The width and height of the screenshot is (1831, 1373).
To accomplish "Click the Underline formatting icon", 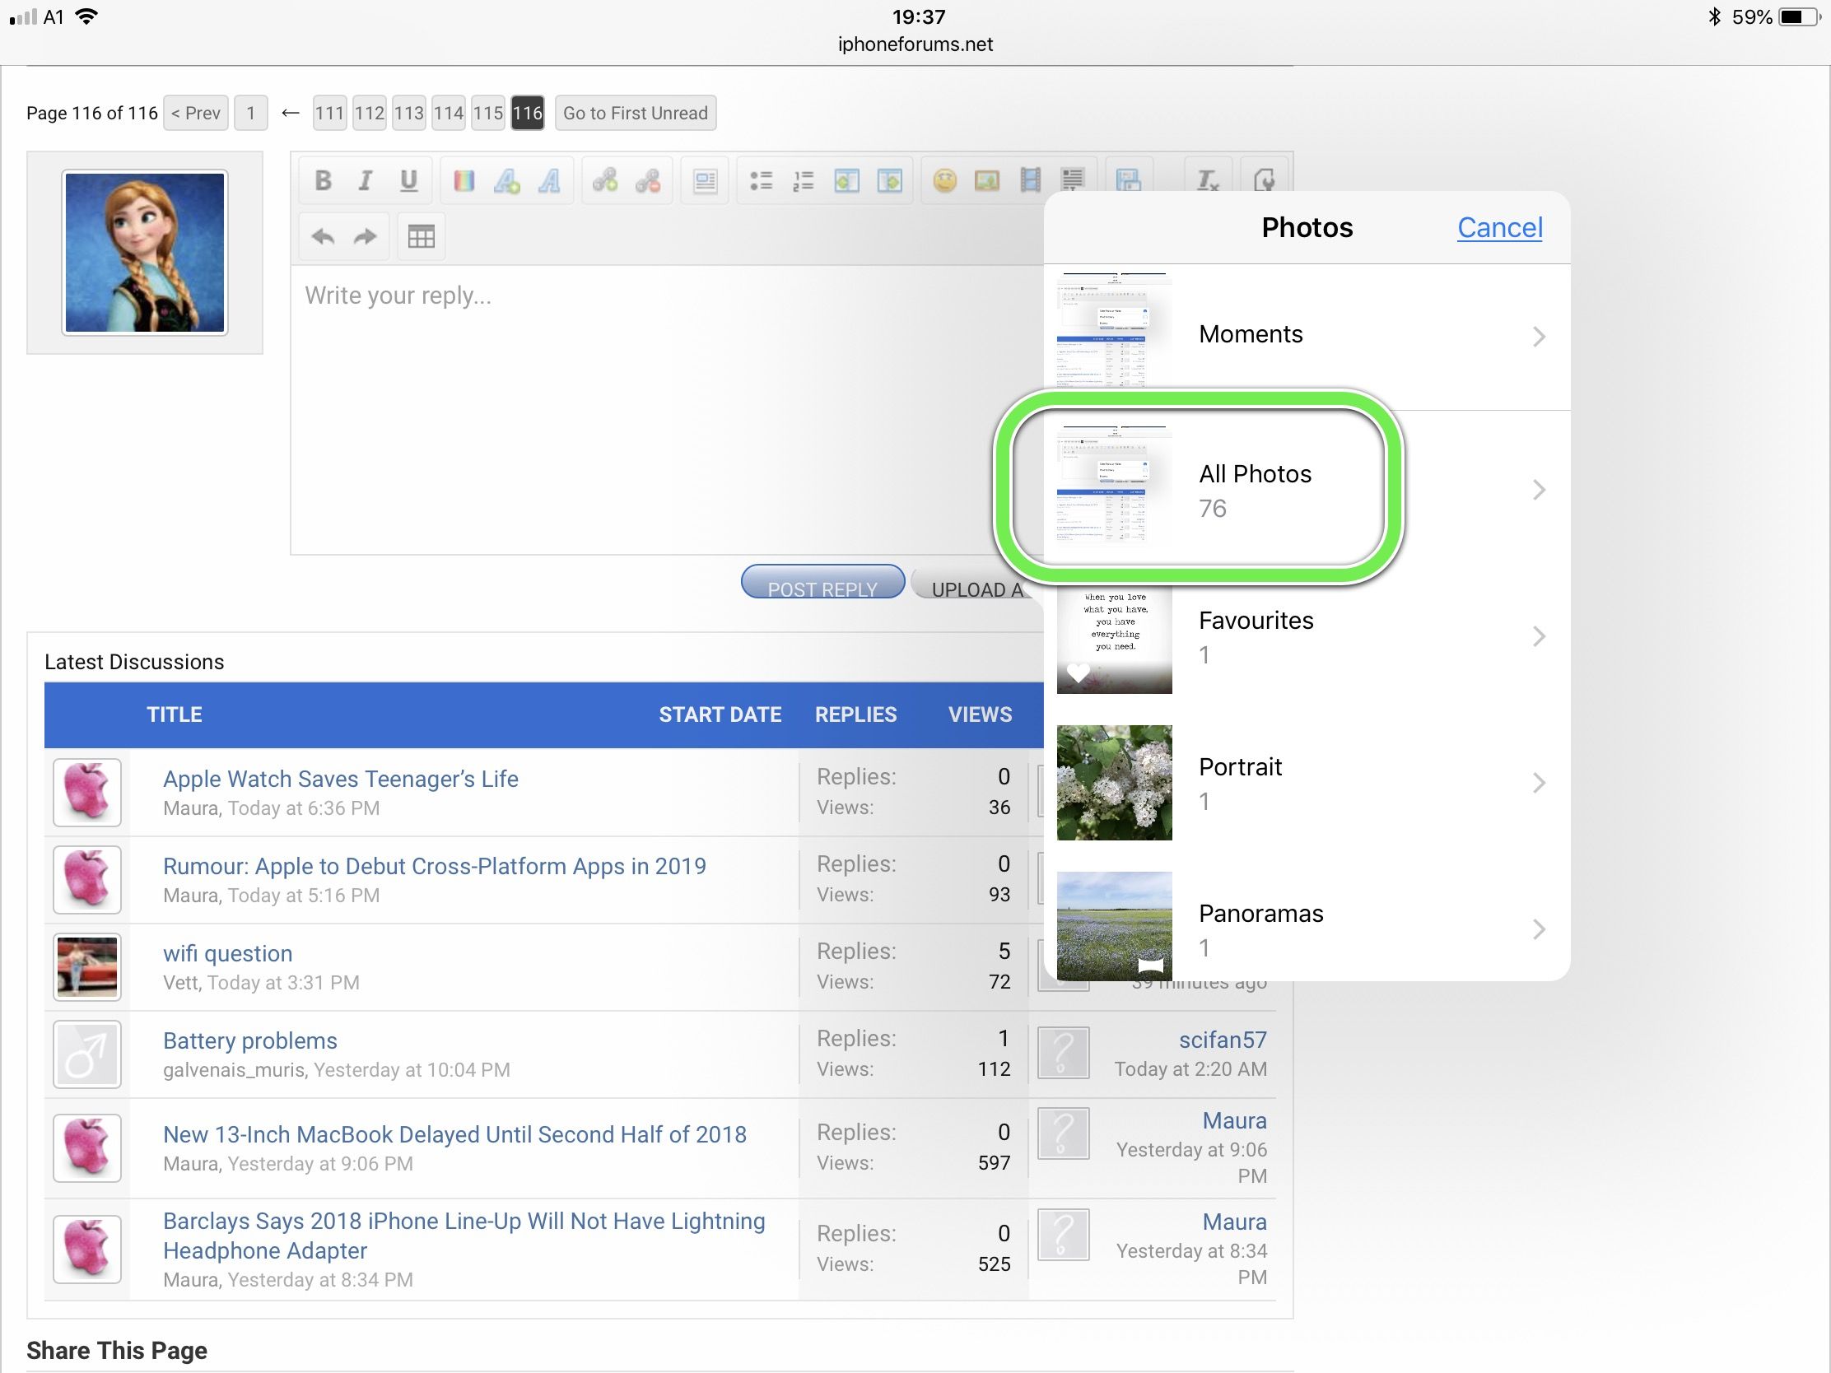I will tap(409, 178).
